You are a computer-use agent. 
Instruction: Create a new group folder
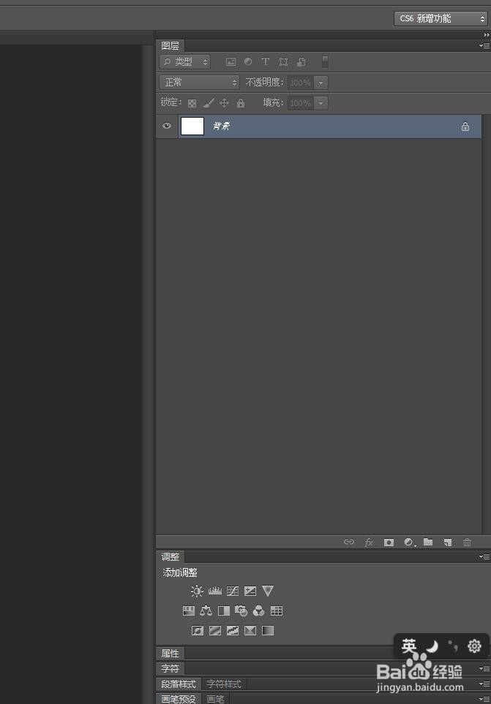(x=428, y=542)
